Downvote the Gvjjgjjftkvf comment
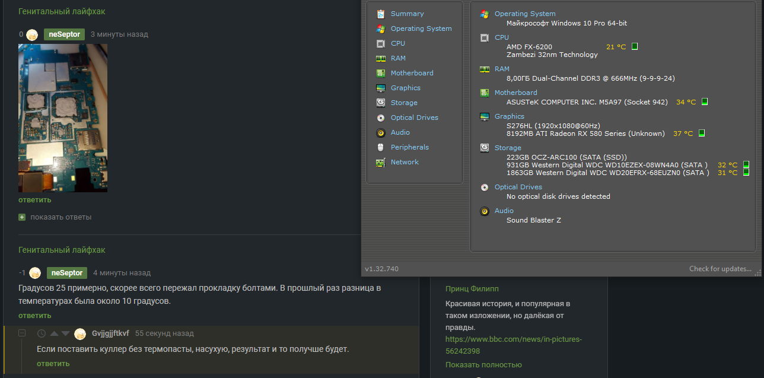Viewport: 764px width, 378px height. (x=65, y=333)
